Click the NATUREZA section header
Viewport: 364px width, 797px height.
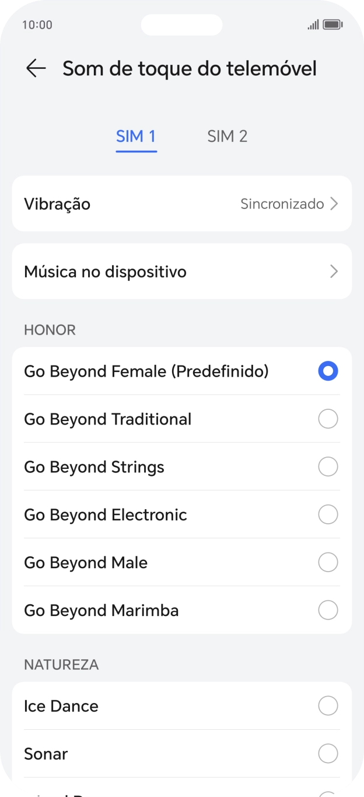pos(61,664)
